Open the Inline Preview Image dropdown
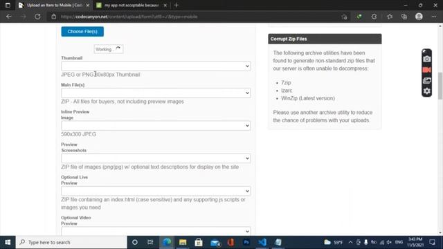 point(156,126)
